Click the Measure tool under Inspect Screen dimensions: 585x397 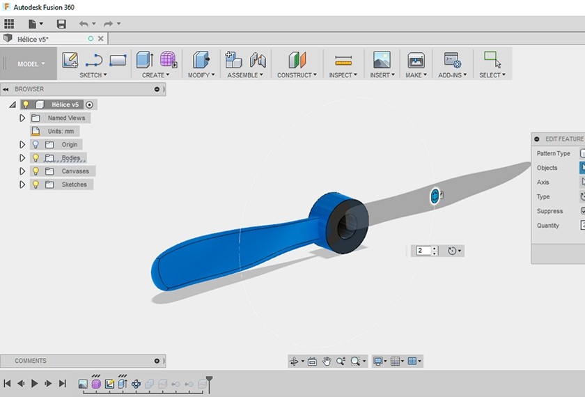pos(343,61)
